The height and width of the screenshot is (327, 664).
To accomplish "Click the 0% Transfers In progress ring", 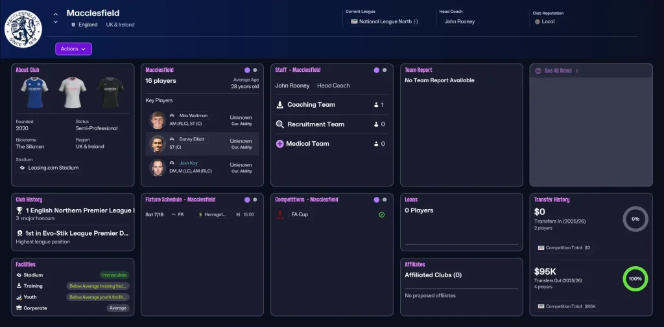I will (635, 219).
